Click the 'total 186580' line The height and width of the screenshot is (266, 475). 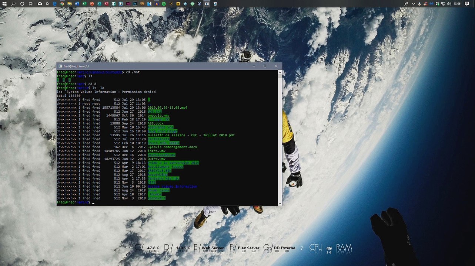point(68,96)
